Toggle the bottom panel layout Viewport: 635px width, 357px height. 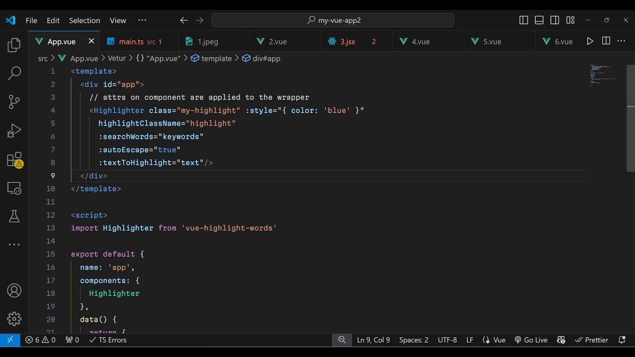539,20
